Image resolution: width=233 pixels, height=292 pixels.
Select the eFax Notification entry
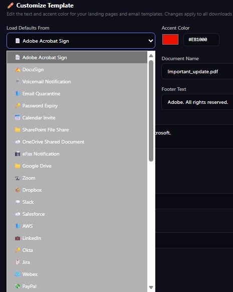point(77,154)
